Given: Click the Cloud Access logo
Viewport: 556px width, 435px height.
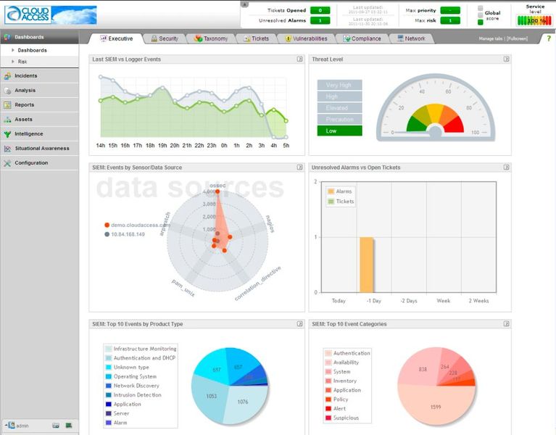Looking at the screenshot, I should click(x=50, y=15).
